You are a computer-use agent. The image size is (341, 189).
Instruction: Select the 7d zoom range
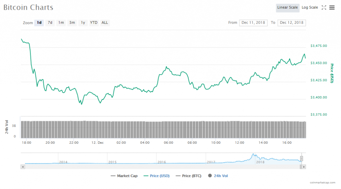click(50, 23)
